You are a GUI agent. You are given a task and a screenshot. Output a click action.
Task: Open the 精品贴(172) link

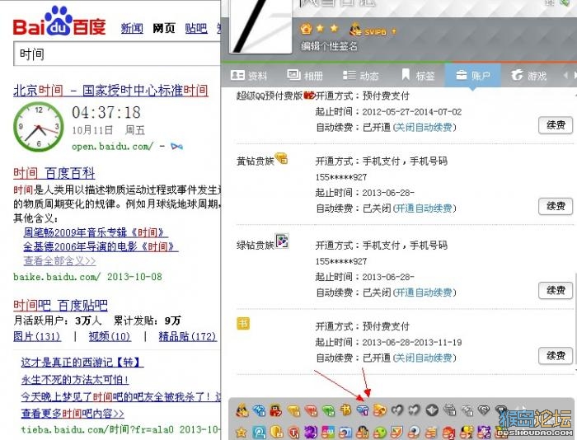pyautogui.click(x=187, y=336)
